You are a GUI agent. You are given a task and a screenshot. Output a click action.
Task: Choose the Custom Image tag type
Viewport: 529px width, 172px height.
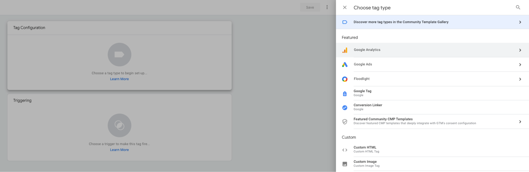pyautogui.click(x=432, y=164)
